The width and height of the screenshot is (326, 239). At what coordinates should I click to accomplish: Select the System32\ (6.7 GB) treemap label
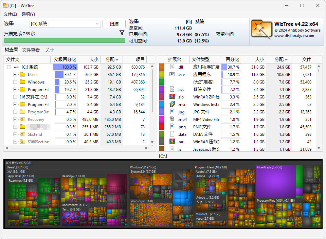[x=143, y=172]
